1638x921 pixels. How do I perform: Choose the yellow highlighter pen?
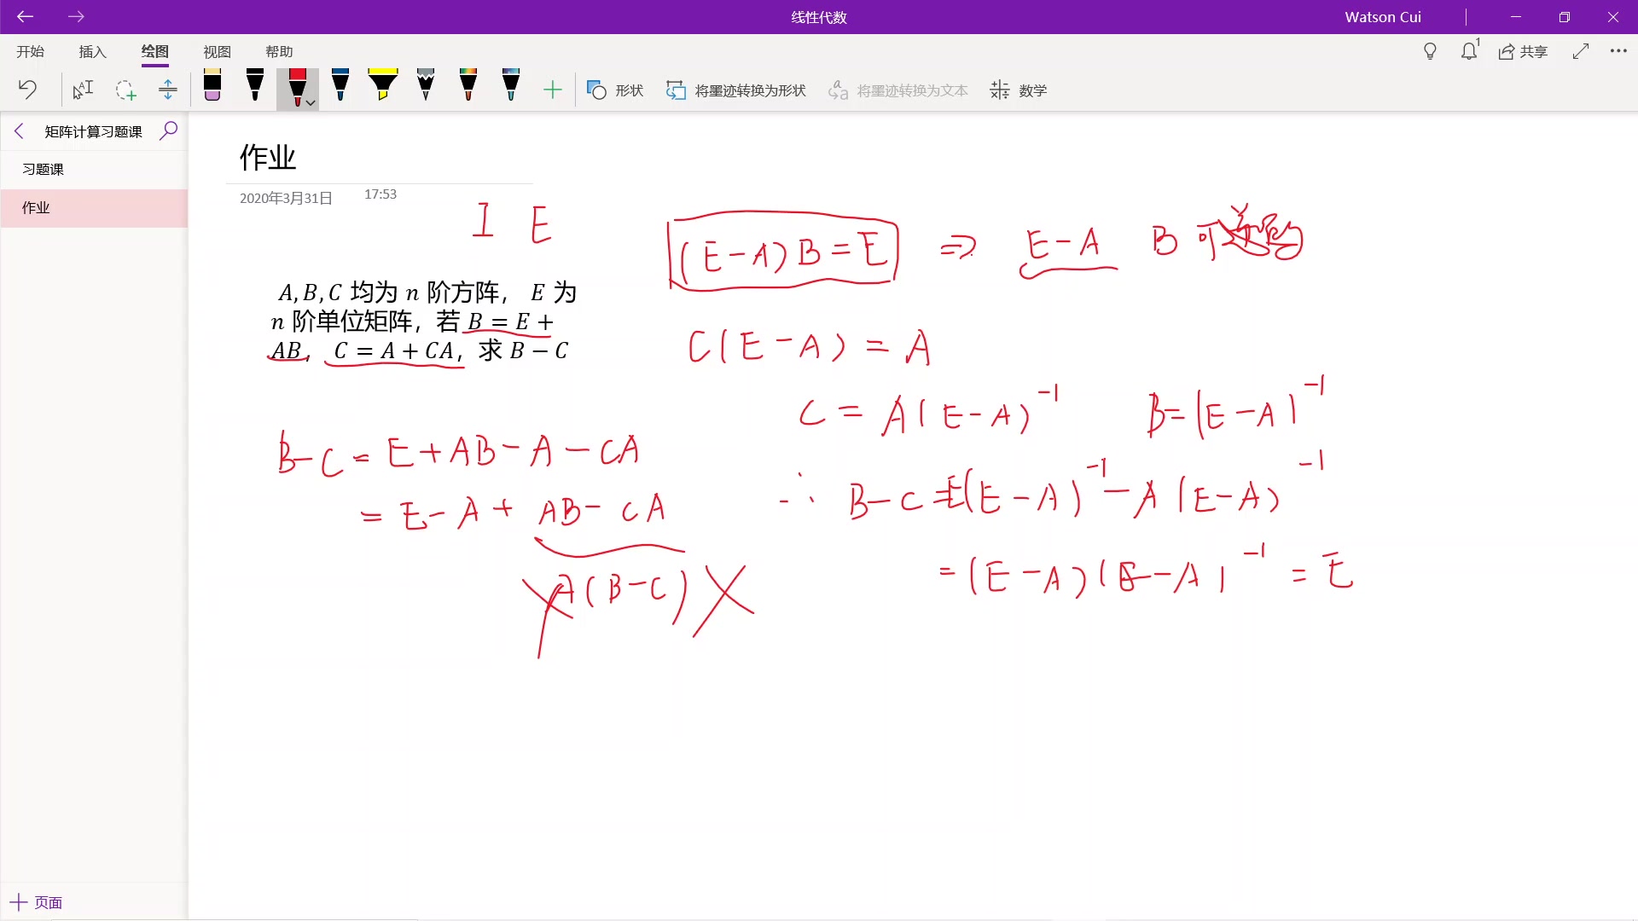[383, 85]
